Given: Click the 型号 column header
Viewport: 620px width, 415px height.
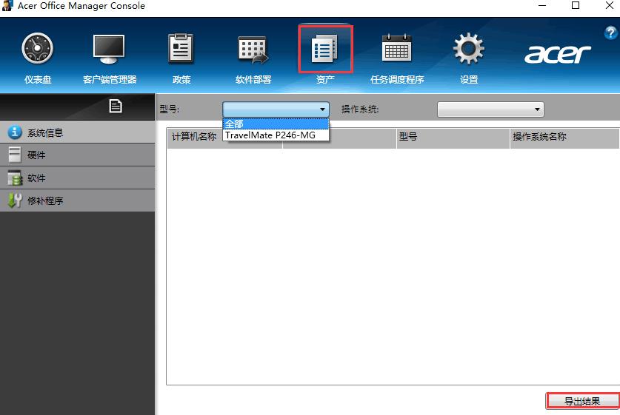Looking at the screenshot, I should pos(453,137).
